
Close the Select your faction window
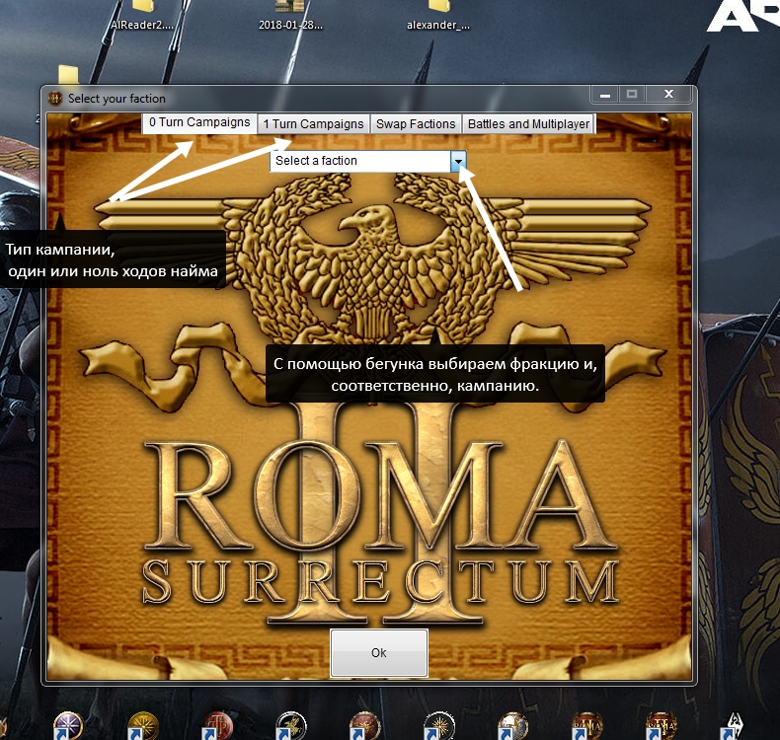coord(669,94)
